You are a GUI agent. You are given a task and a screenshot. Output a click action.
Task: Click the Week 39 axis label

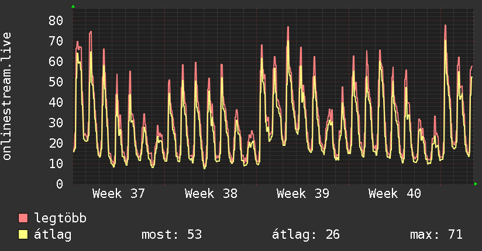pos(303,194)
